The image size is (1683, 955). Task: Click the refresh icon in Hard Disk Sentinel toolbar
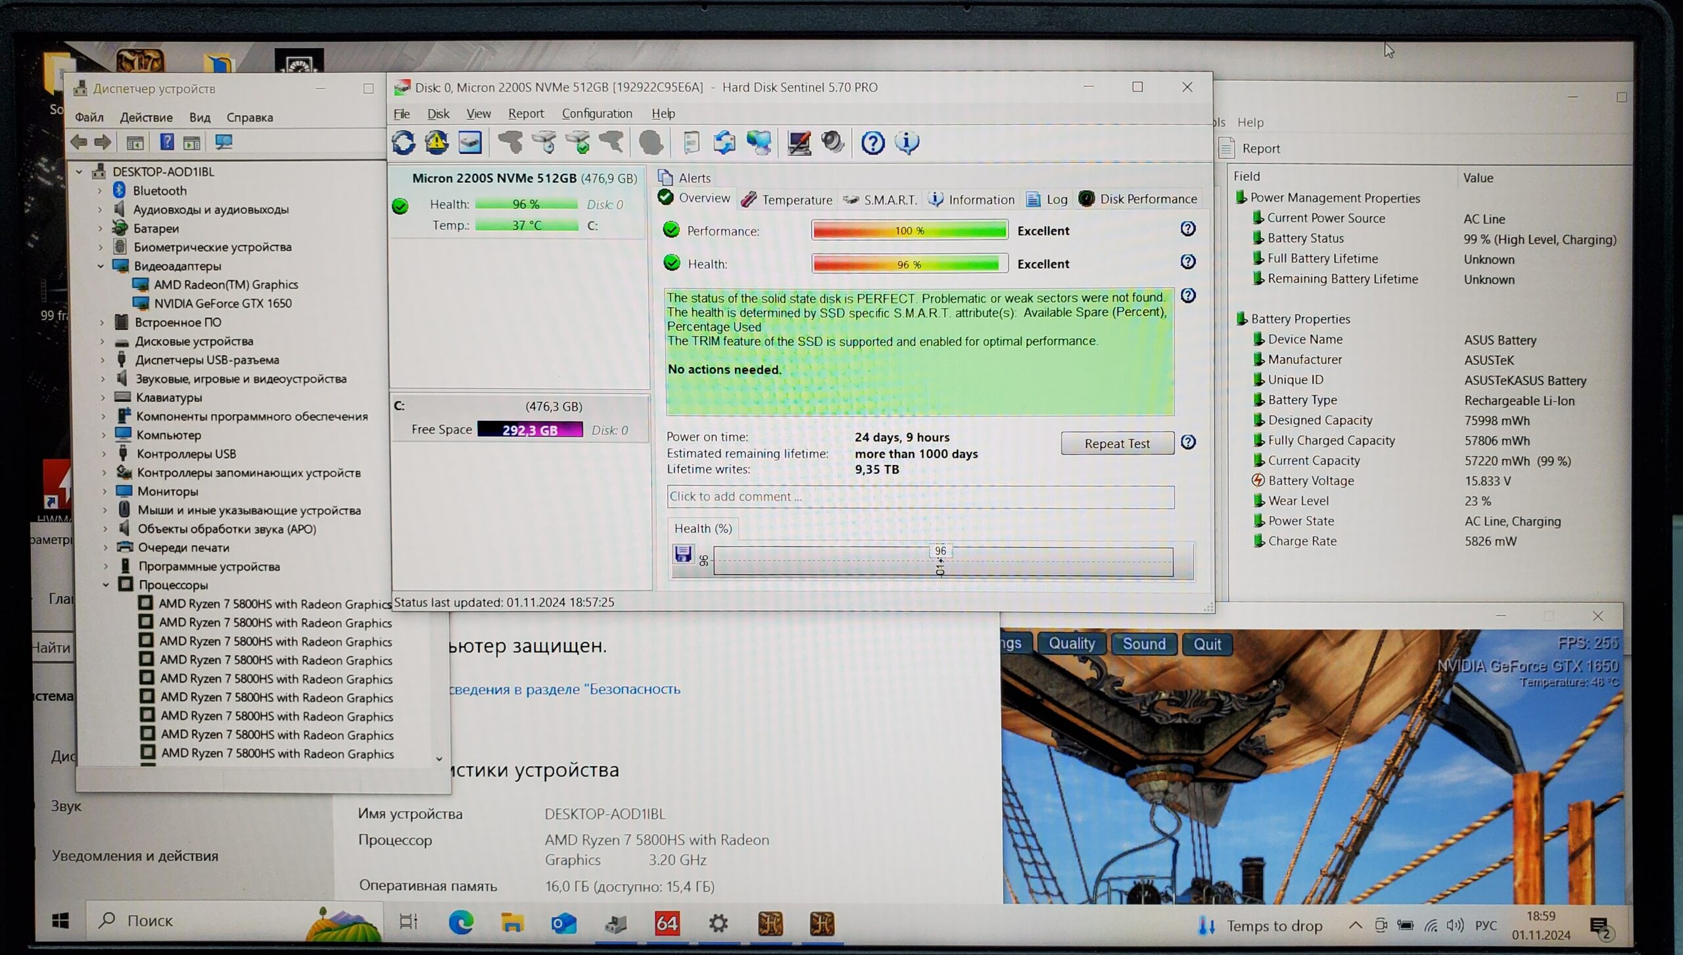click(404, 143)
